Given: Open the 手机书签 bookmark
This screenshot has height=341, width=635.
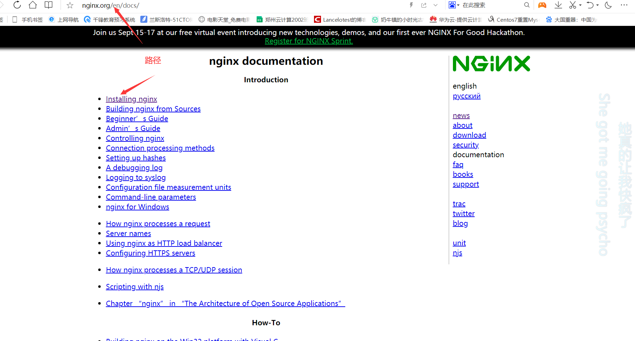Looking at the screenshot, I should (27, 20).
